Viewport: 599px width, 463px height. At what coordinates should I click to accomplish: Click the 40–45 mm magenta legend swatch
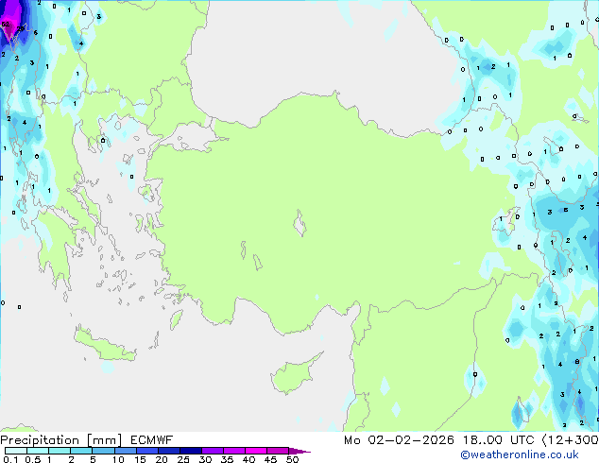click(x=256, y=451)
